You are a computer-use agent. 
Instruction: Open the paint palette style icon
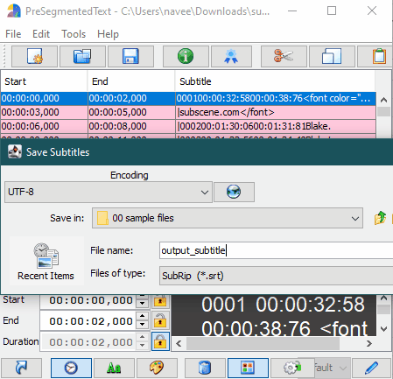(x=157, y=368)
